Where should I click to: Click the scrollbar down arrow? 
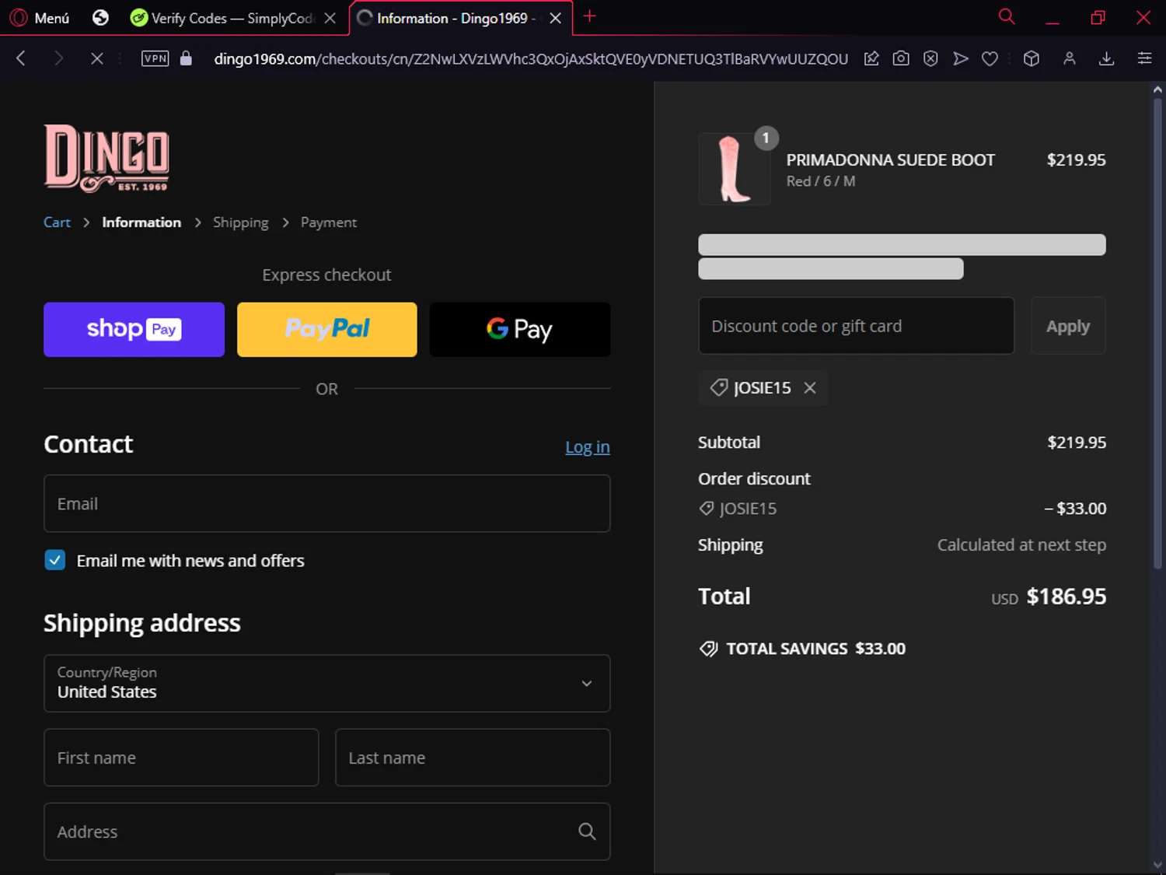tap(1157, 865)
